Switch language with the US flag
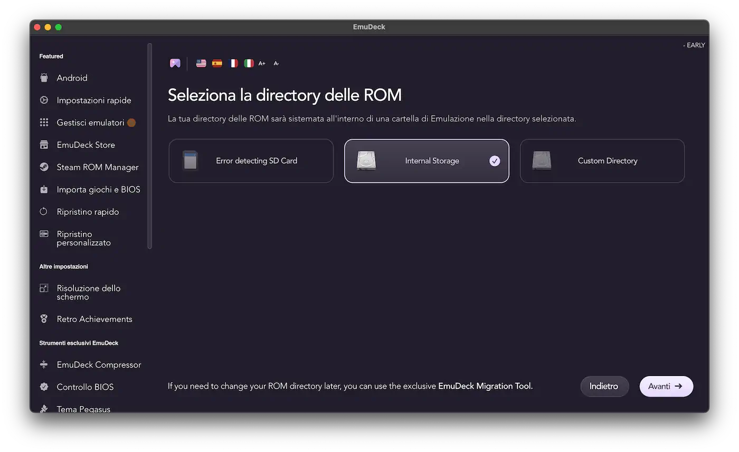 point(201,63)
